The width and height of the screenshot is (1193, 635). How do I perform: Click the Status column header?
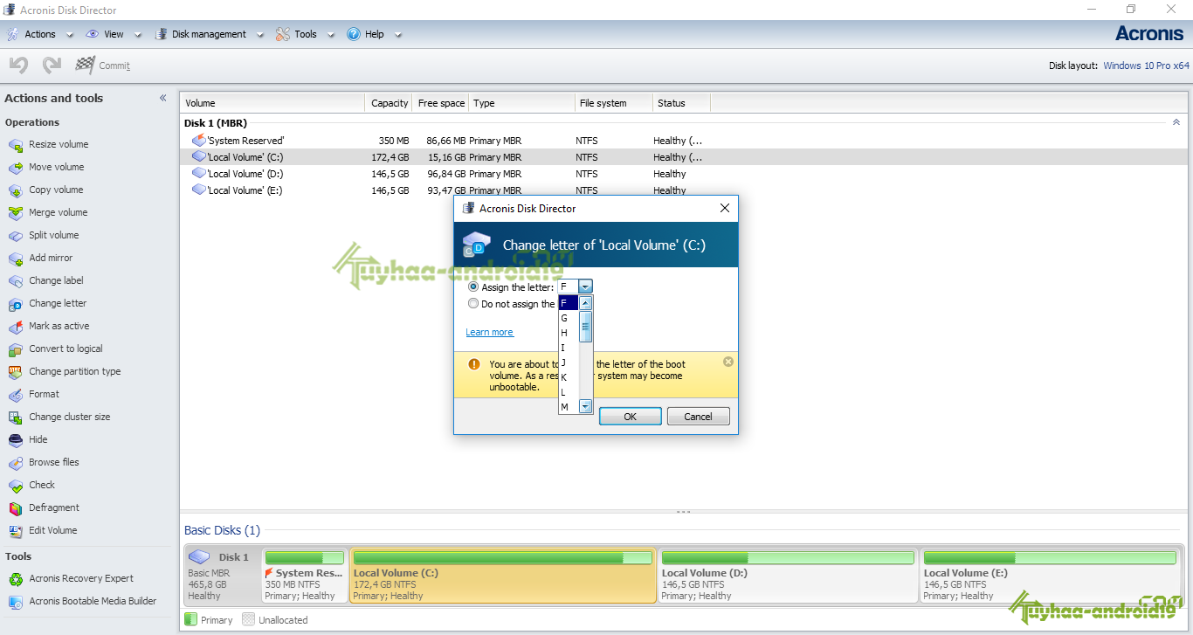[x=681, y=103]
